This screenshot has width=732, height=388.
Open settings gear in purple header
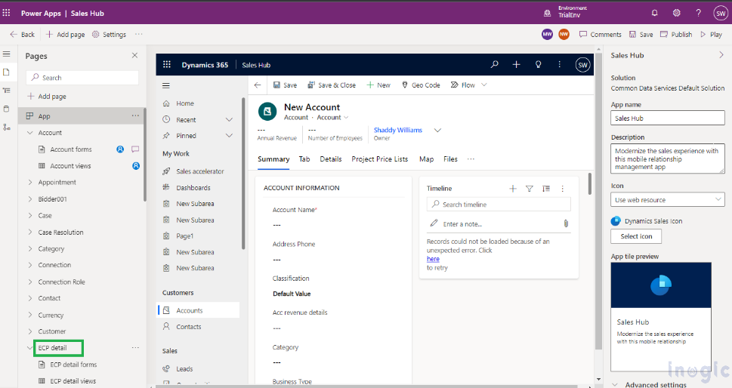676,13
